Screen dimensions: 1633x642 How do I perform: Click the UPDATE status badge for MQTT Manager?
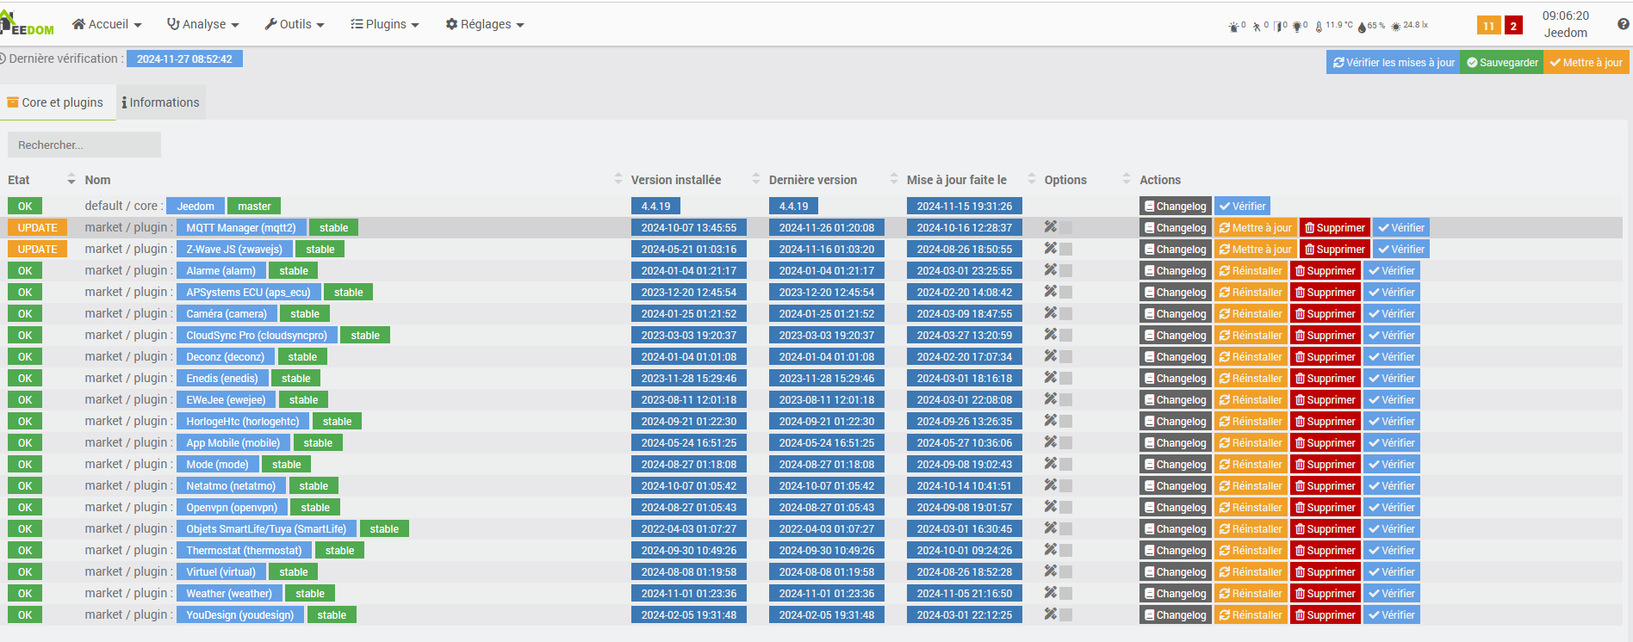click(x=37, y=227)
